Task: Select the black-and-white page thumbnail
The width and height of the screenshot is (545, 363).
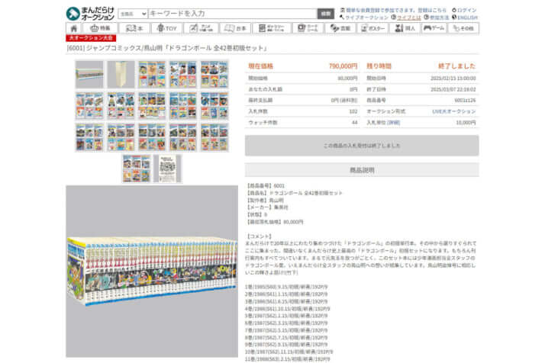Action: pos(167,169)
